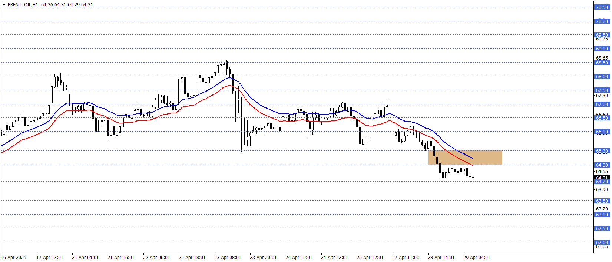The image size is (612, 262).
Task: Click the 63.20 price scale value
Action: (602, 209)
